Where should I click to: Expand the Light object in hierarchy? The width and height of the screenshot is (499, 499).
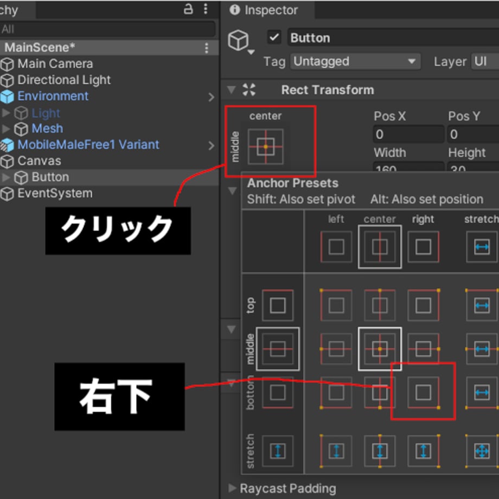(x=5, y=113)
